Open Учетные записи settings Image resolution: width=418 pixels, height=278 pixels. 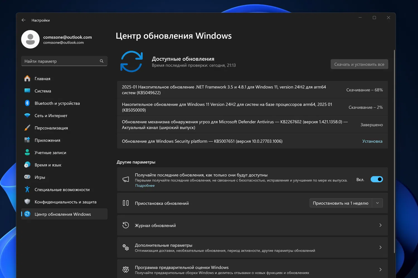64,152
